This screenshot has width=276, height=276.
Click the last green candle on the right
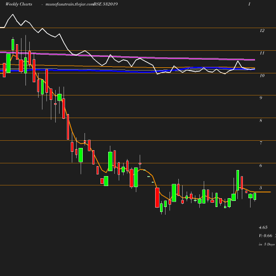click(255, 197)
